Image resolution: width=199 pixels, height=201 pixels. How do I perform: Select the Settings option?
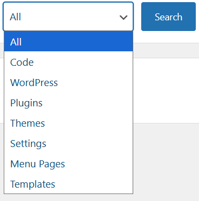click(68, 144)
